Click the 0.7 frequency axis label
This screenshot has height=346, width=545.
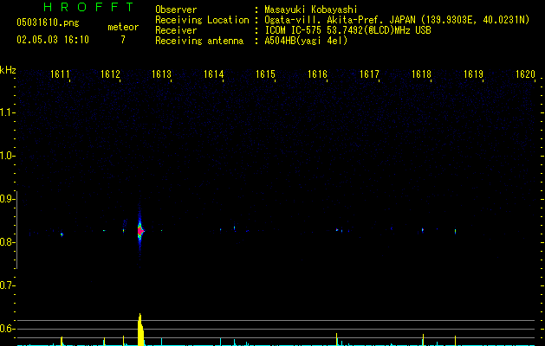(x=7, y=285)
